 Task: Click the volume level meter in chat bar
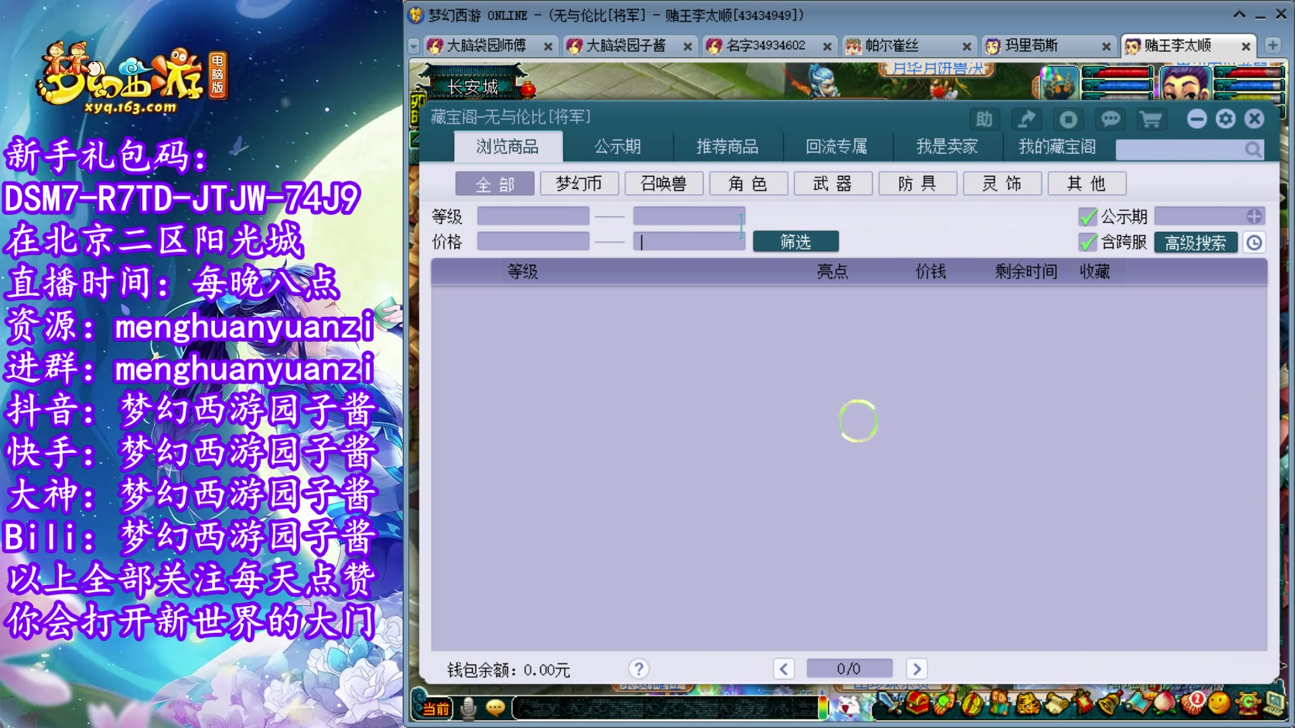pos(823,708)
